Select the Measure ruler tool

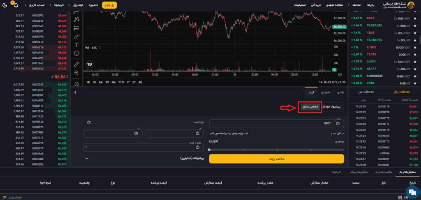coord(76,64)
